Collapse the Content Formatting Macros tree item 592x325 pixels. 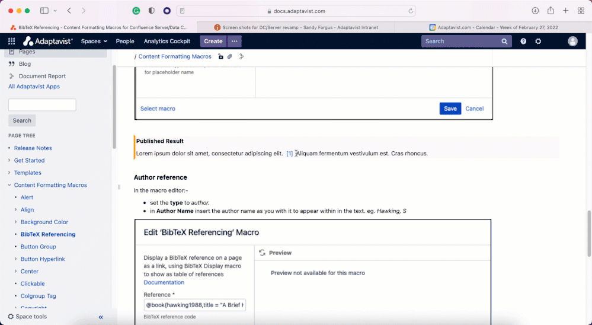(9, 185)
